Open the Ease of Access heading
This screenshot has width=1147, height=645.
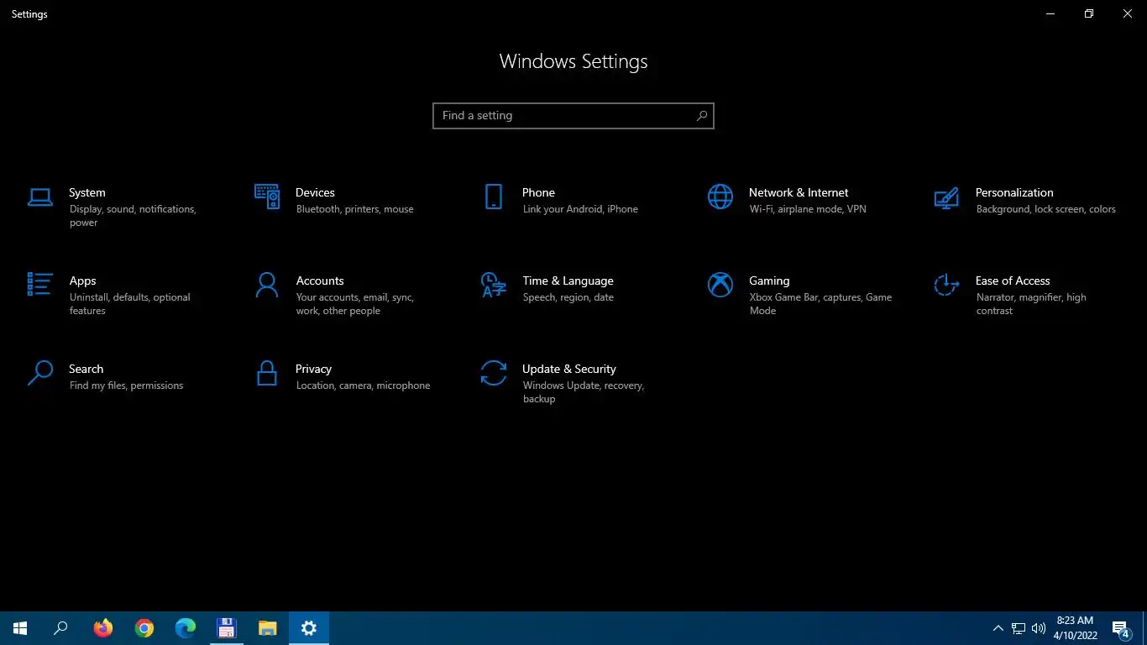pyautogui.click(x=1013, y=281)
